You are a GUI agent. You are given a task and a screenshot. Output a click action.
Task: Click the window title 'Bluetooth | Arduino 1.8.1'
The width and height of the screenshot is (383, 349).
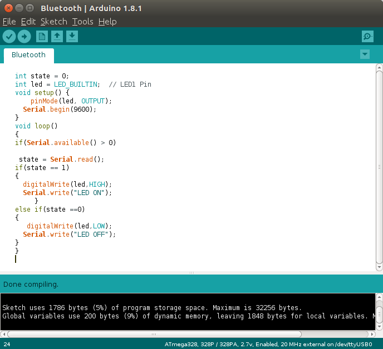[91, 8]
